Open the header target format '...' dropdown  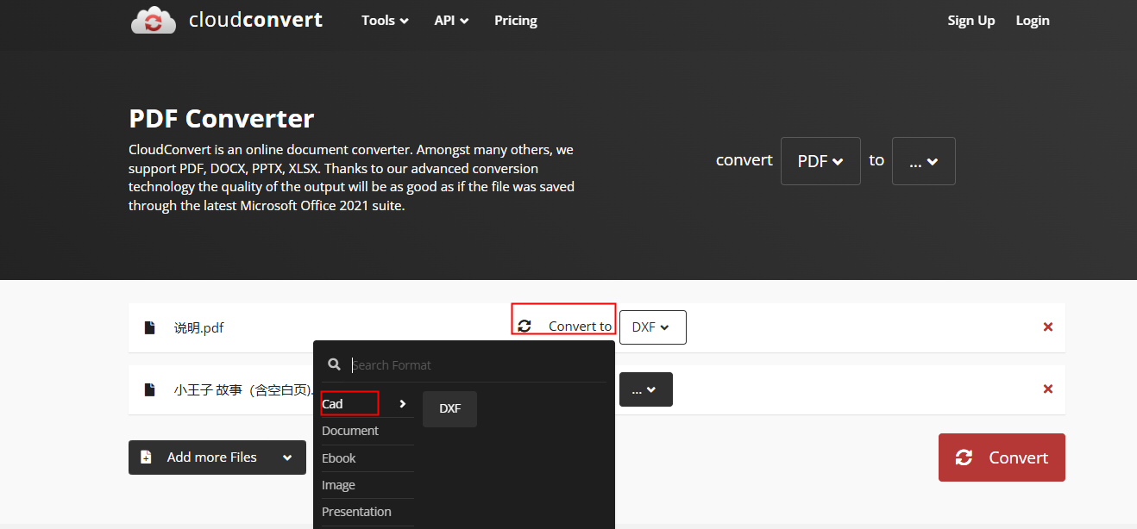click(924, 161)
